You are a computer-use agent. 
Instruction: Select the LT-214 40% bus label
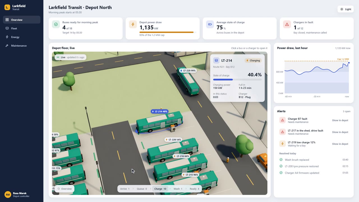[x=160, y=111]
